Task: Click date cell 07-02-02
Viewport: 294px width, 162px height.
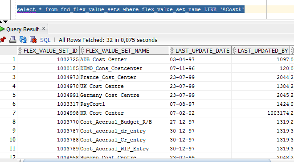Action: pyautogui.click(x=200, y=113)
